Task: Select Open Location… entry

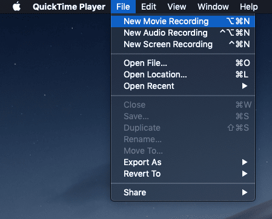Action: tap(183, 74)
